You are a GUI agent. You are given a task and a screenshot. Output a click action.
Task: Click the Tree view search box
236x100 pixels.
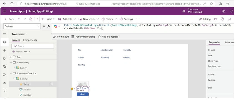tap(33, 46)
